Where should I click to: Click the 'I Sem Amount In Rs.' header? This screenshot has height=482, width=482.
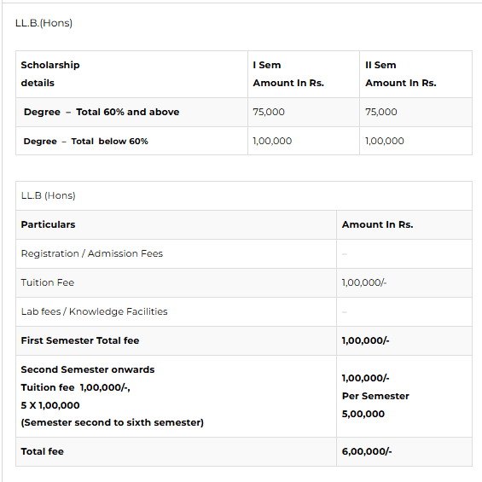pos(304,74)
